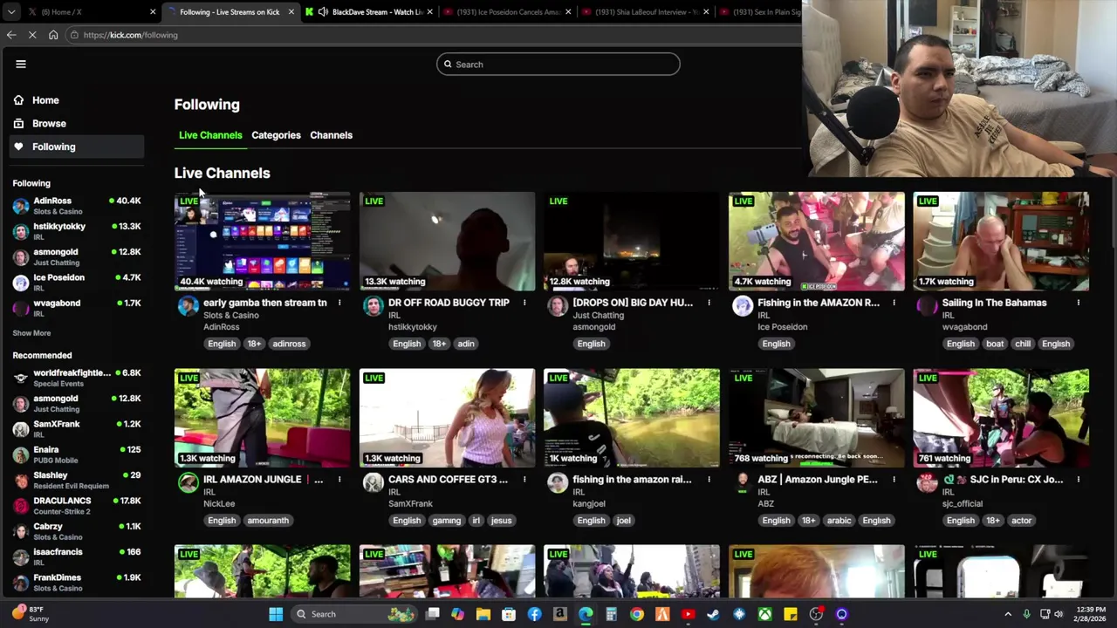
Task: Click the Following heart icon
Action: [x=18, y=147]
